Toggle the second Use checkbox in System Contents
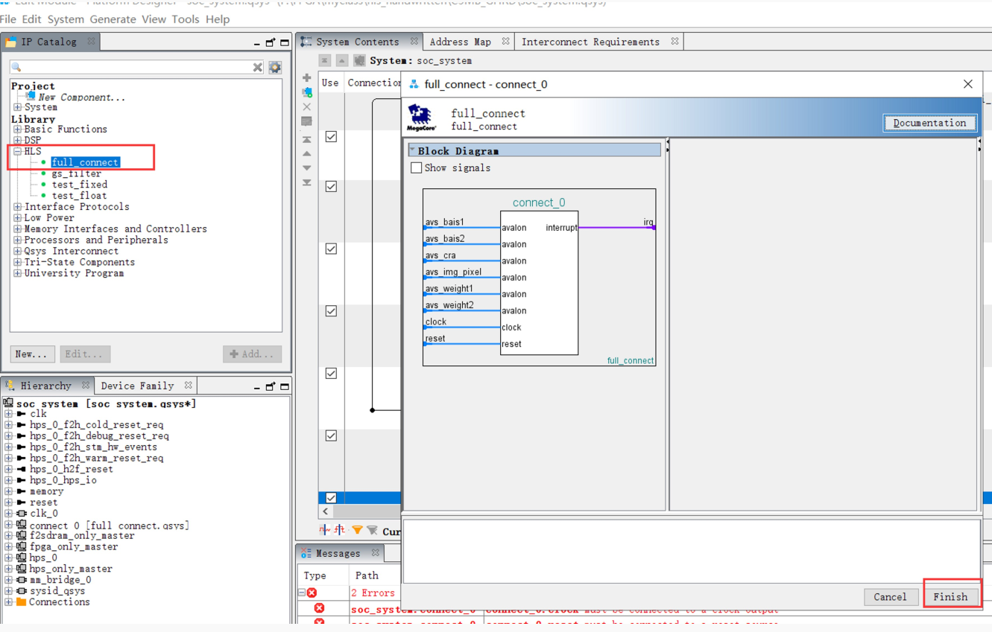The width and height of the screenshot is (992, 632). 331,187
